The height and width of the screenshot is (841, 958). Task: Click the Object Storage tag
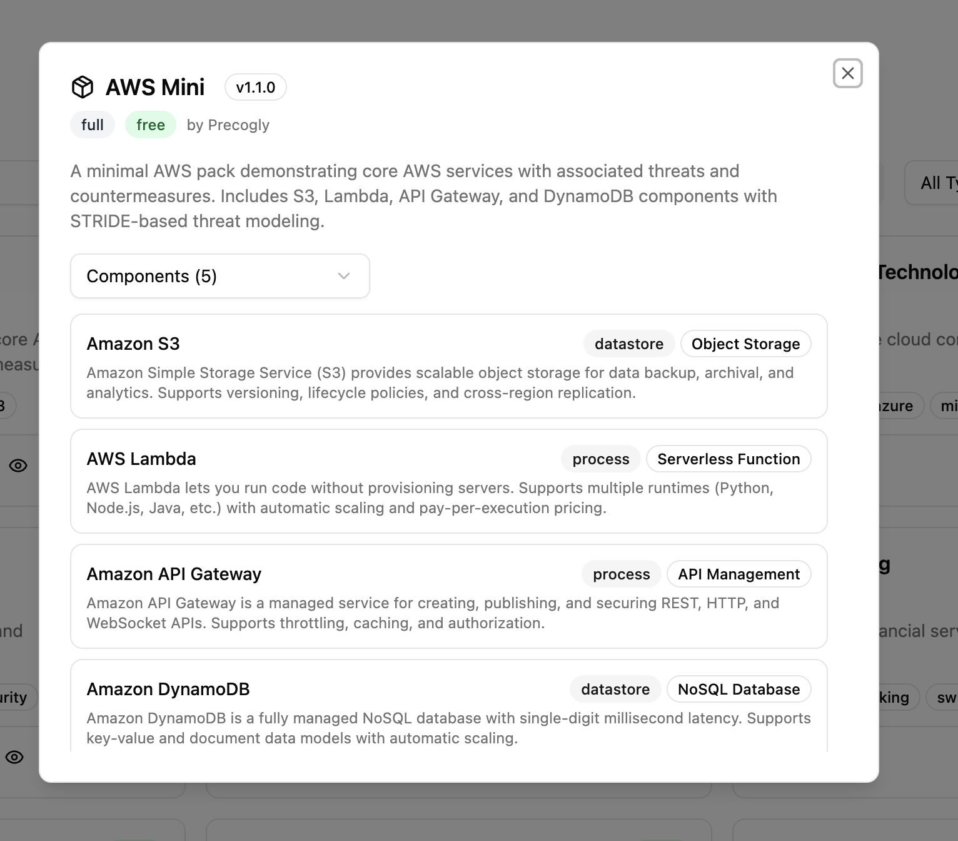[x=745, y=344]
